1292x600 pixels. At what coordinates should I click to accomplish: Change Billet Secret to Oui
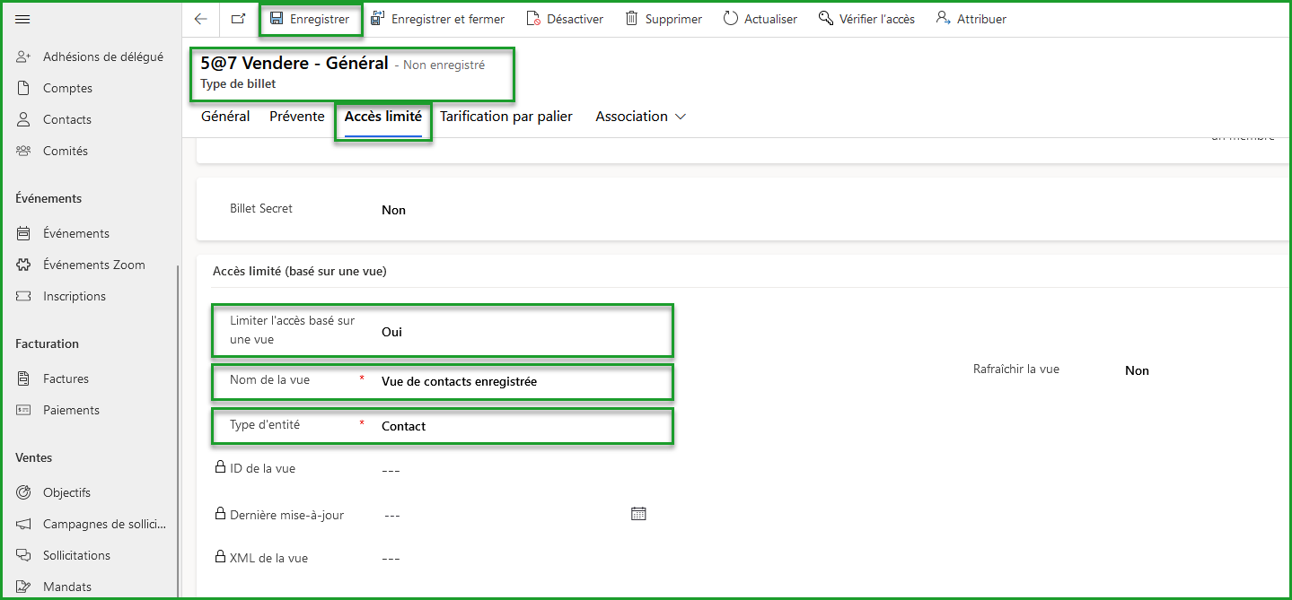coord(393,208)
